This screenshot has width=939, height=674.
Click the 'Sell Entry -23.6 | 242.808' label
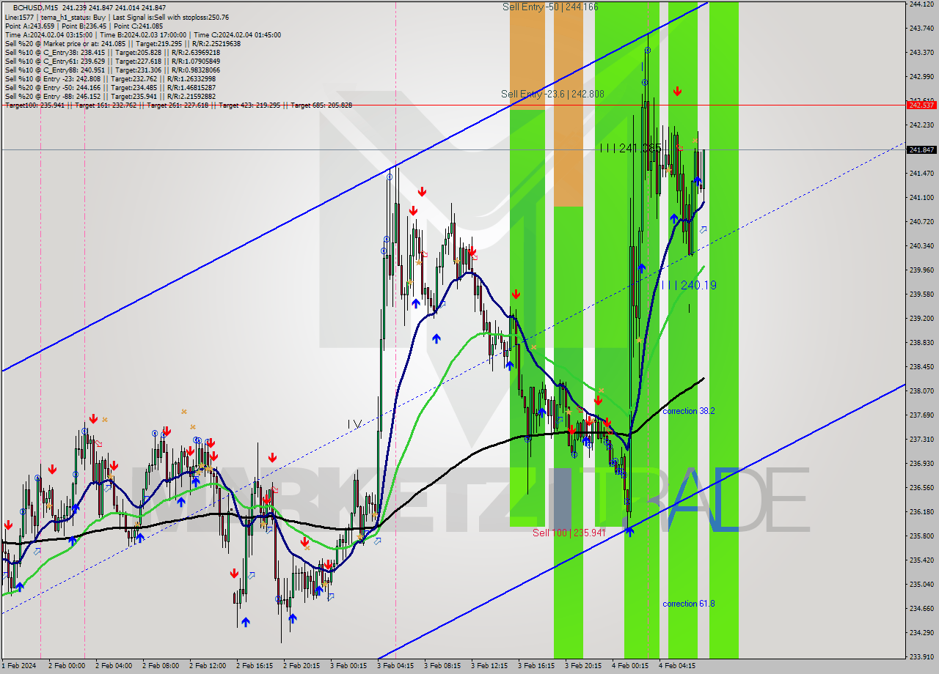point(552,94)
